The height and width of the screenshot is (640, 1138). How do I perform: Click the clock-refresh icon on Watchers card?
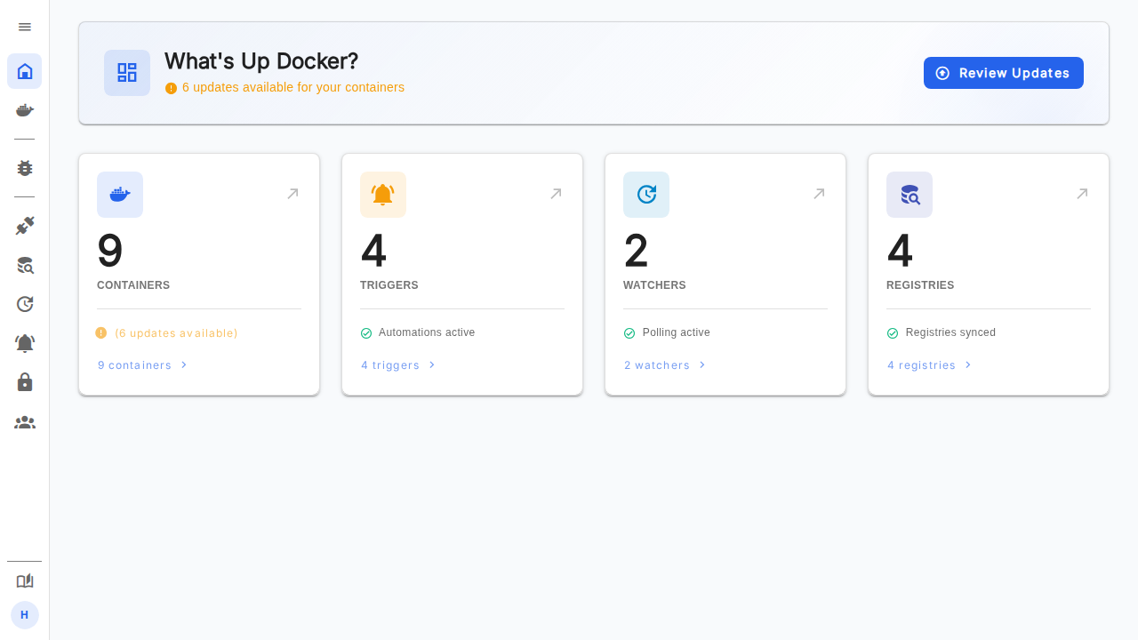pos(646,195)
